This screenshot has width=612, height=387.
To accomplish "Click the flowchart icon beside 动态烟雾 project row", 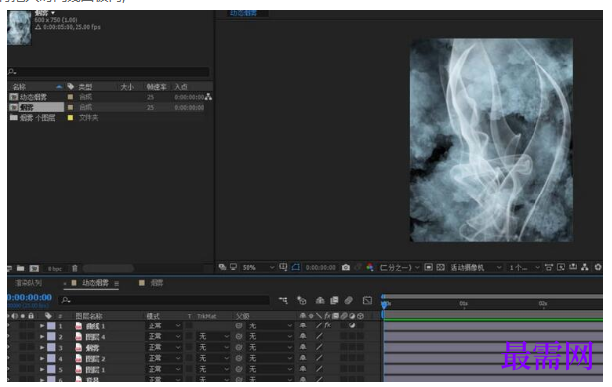I will pos(208,96).
